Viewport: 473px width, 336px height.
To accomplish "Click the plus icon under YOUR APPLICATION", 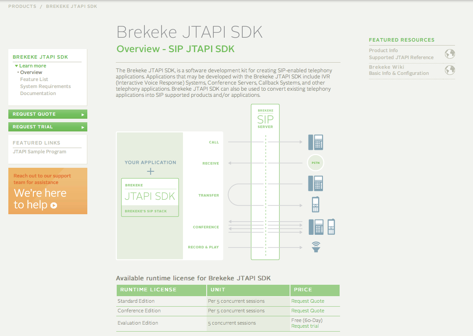I will click(150, 172).
